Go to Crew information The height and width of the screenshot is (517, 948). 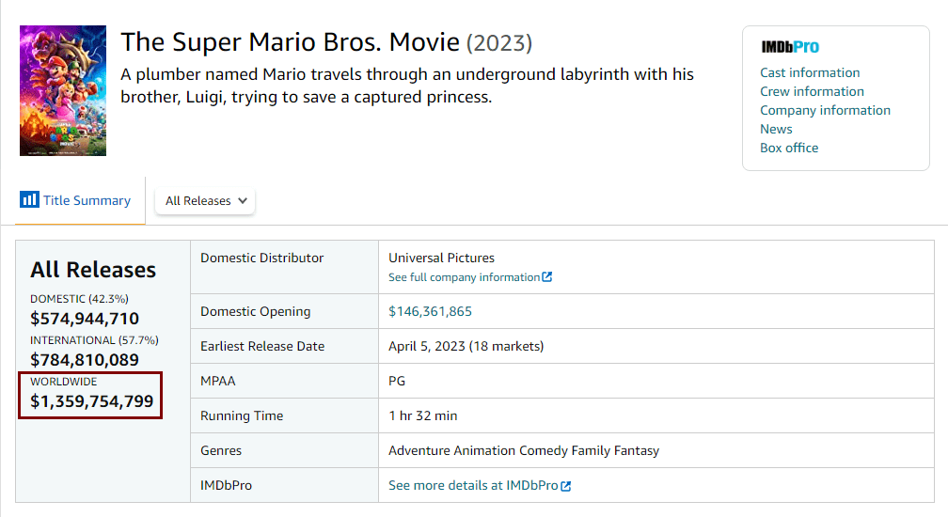point(812,91)
